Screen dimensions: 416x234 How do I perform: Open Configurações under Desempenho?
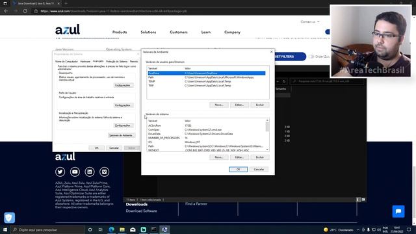coord(123,85)
